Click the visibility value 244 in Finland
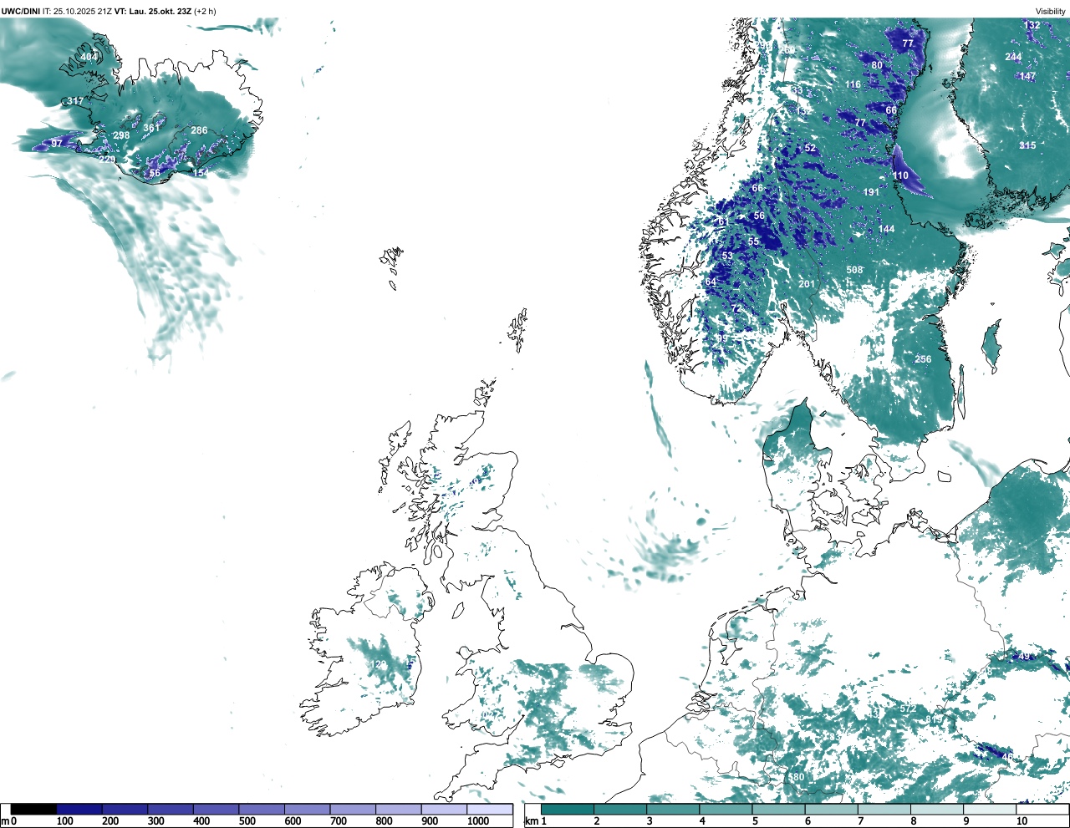 pos(1013,57)
